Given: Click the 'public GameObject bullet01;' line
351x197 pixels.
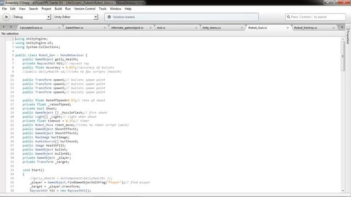Looking at the screenshot, I should pos(47,154).
